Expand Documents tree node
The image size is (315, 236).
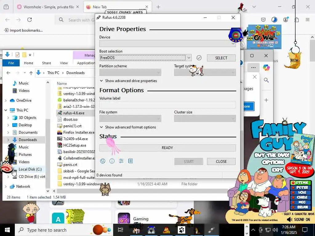pos(8,132)
